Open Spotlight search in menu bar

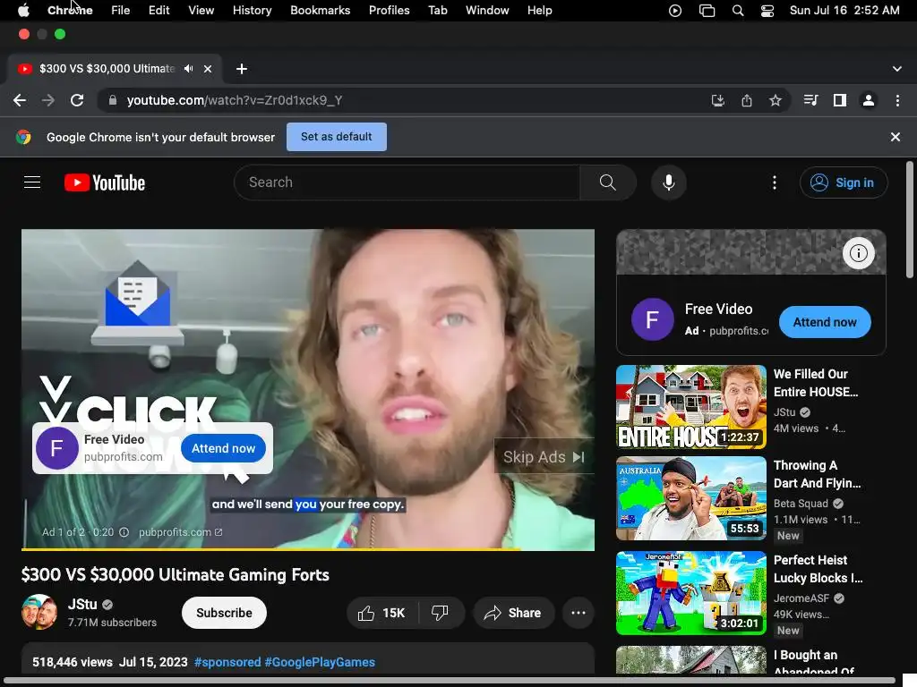[x=738, y=11]
